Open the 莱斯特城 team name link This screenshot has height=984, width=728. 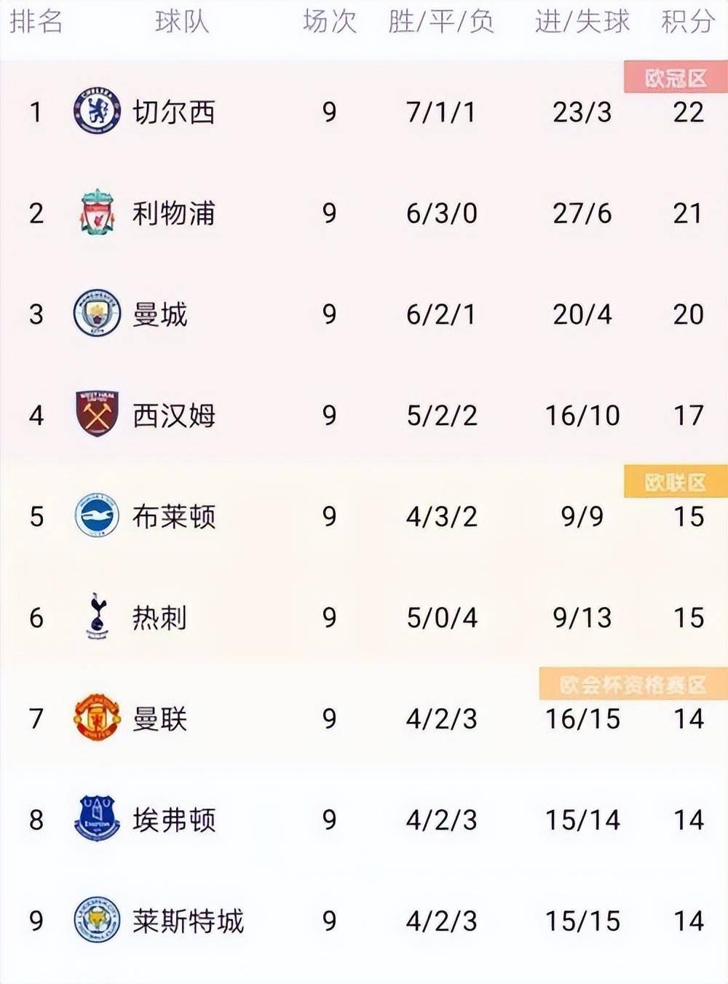point(188,921)
